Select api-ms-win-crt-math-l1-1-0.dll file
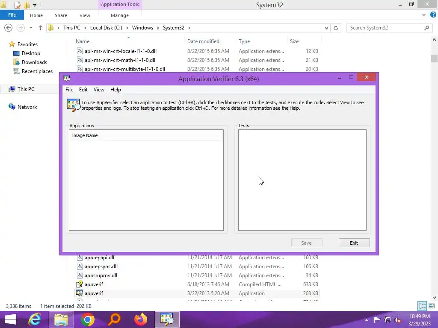 point(120,60)
